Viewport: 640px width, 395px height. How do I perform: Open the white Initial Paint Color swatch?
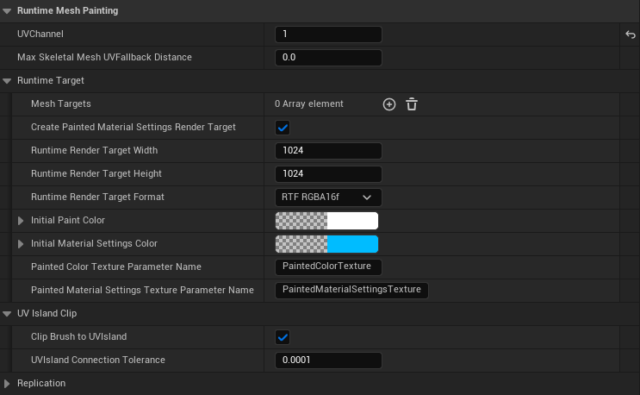coord(326,221)
